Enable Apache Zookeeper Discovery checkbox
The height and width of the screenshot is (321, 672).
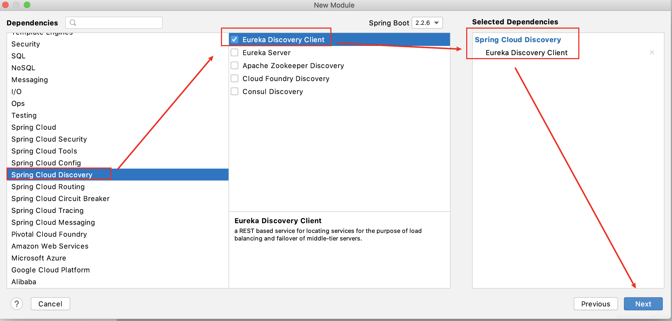pos(235,65)
